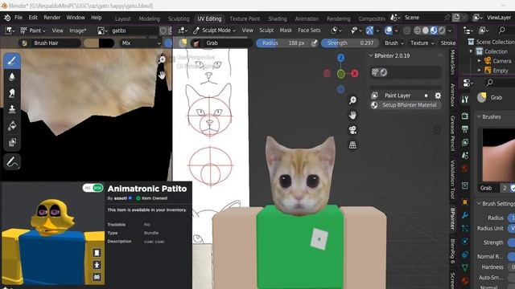Click the blue Z axis on navigation gizmo
The image size is (515, 289).
click(341, 58)
